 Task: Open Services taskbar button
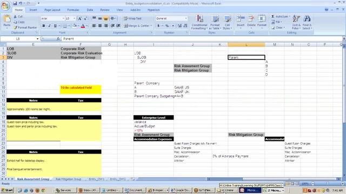[65, 190]
